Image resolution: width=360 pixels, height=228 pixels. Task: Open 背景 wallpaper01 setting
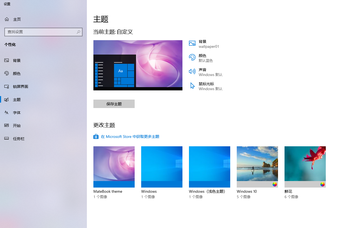point(204,44)
